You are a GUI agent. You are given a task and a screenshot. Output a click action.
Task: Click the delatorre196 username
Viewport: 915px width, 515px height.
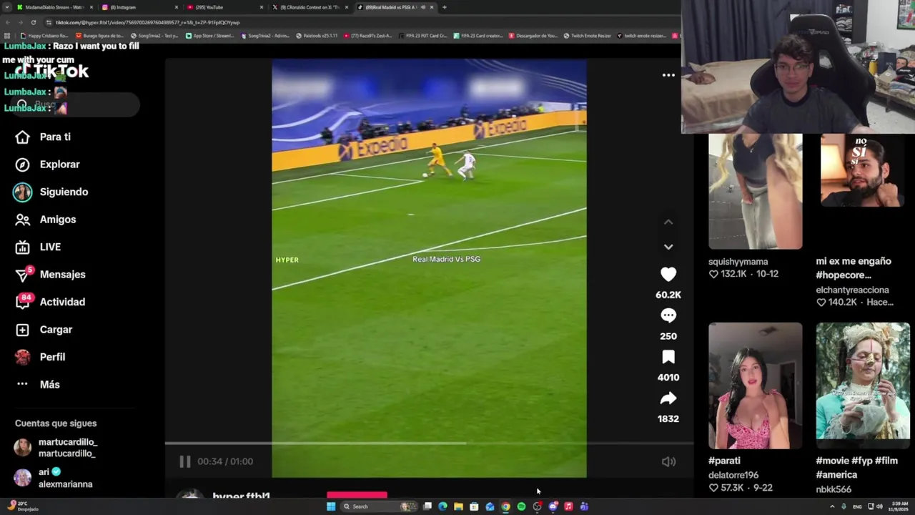[733, 475]
